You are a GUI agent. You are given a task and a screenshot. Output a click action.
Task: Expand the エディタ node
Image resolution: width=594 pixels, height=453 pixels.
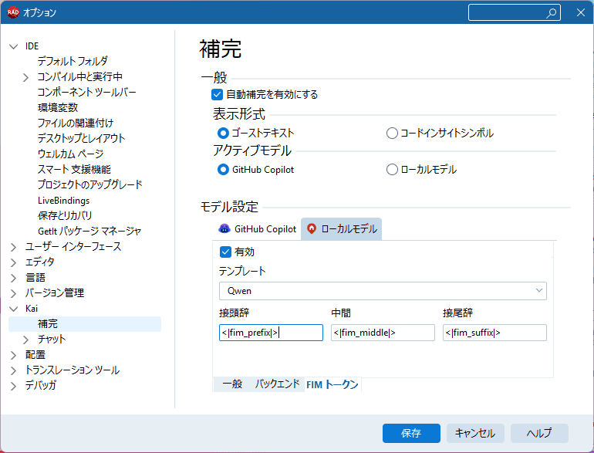[14, 262]
